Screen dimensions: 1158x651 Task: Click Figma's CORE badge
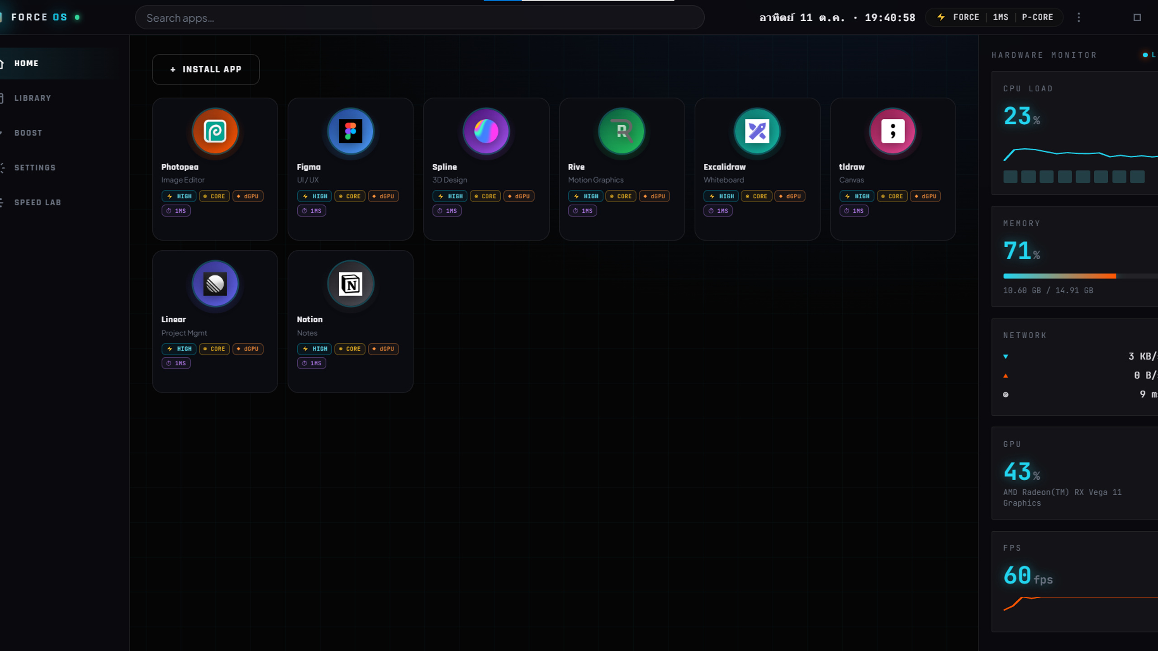[350, 196]
